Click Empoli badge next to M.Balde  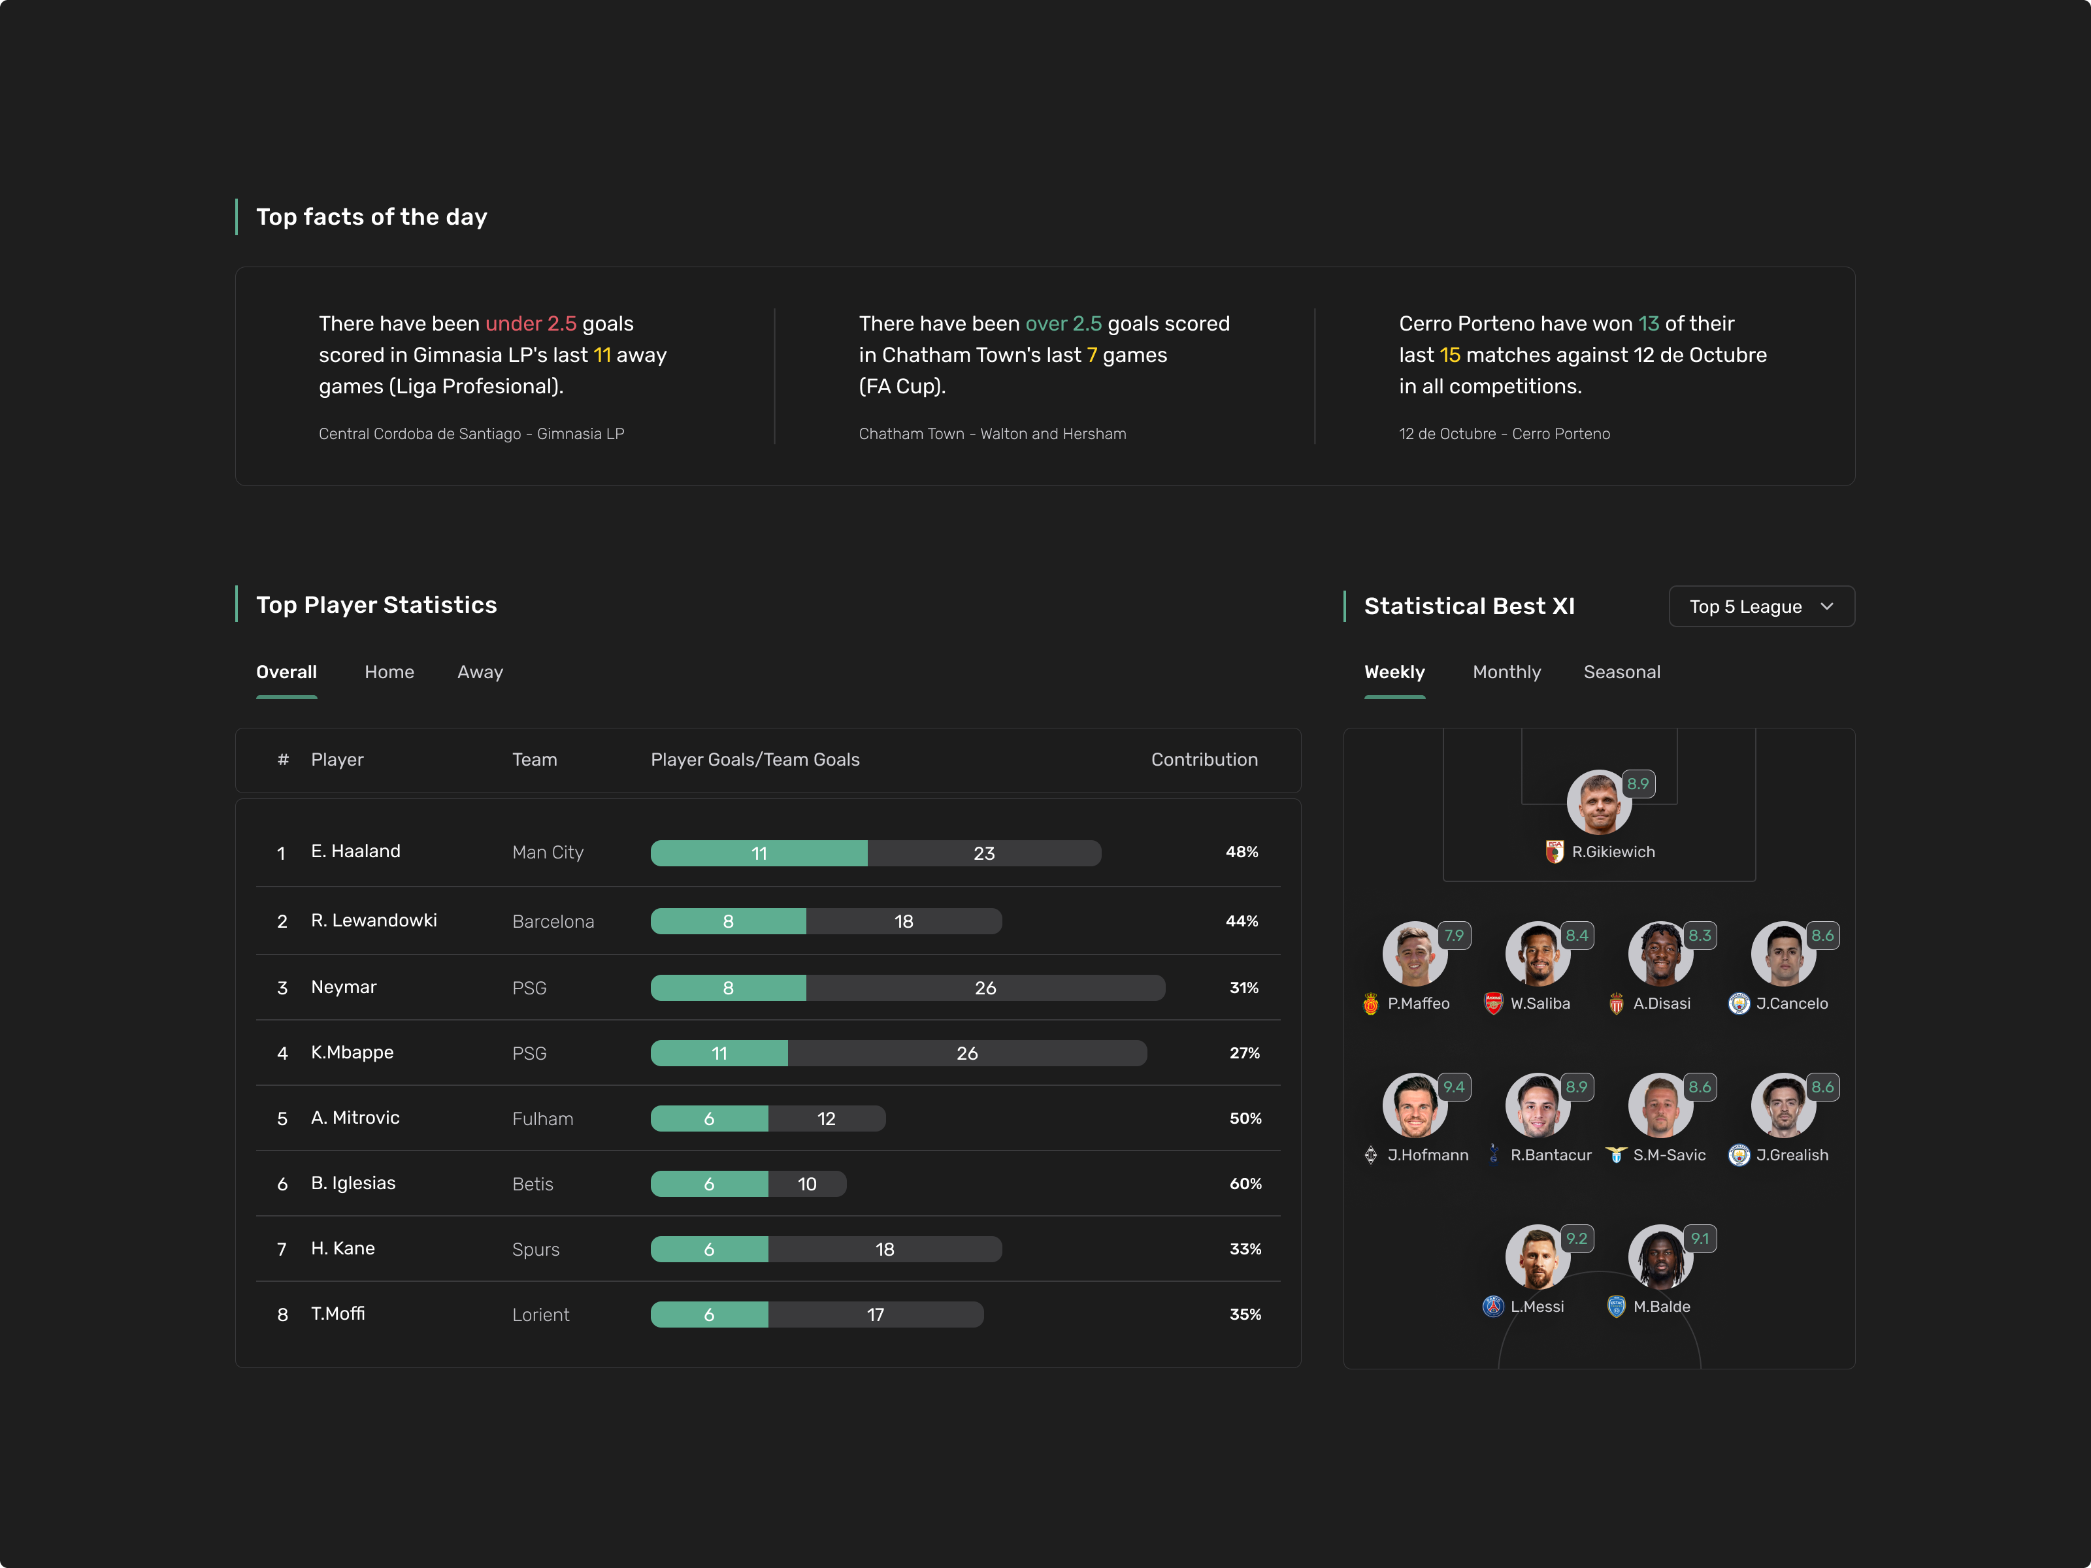[1615, 1306]
